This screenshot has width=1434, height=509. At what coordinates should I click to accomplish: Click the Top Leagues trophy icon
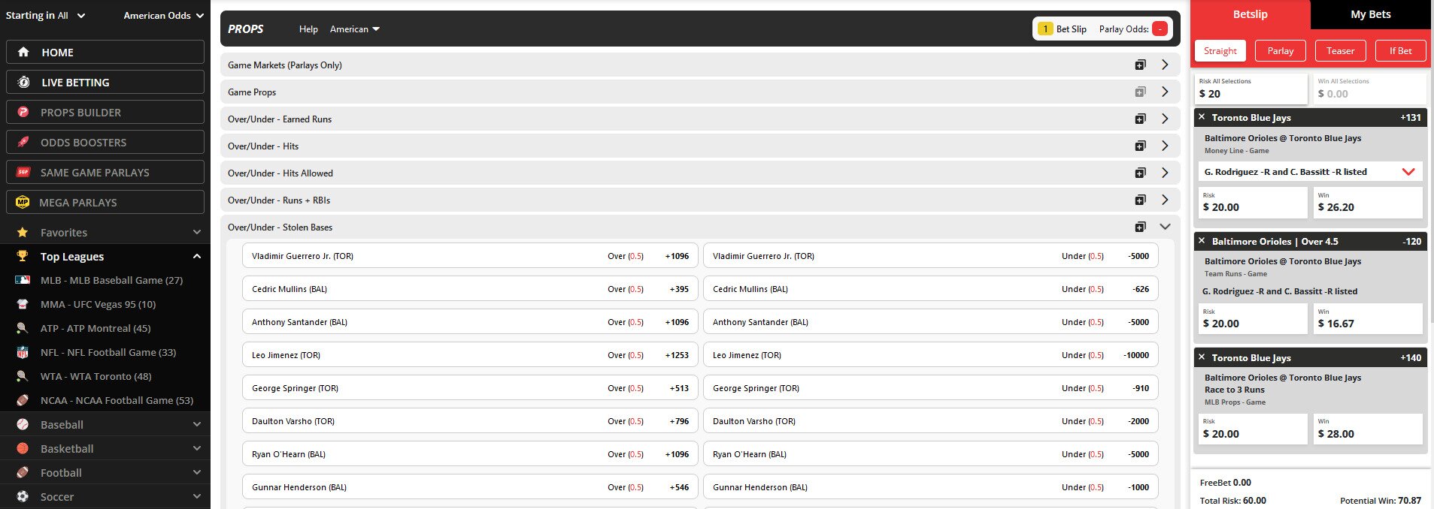coord(23,257)
